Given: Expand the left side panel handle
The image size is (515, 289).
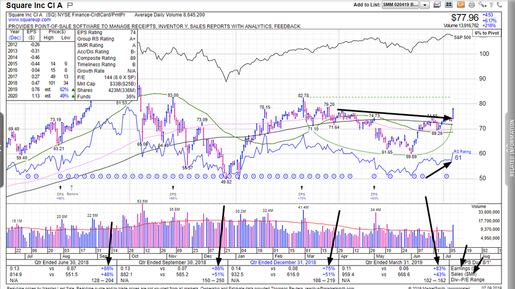Looking at the screenshot, I should (1, 149).
